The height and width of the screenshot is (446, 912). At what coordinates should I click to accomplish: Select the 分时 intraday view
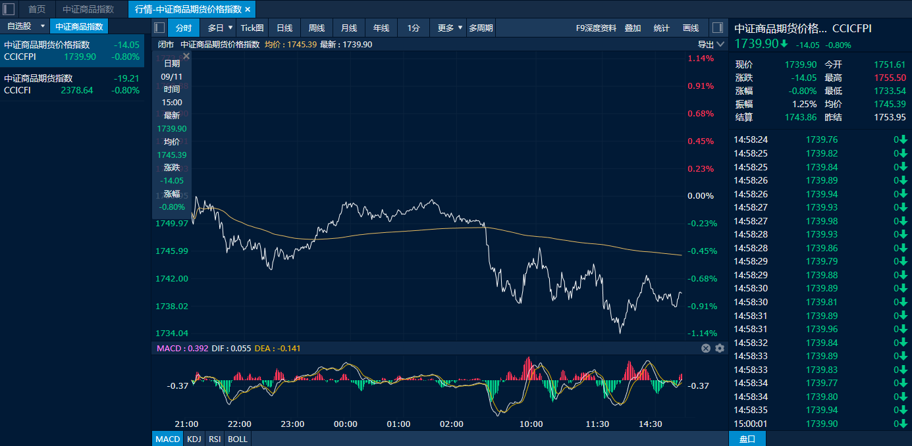pyautogui.click(x=184, y=28)
